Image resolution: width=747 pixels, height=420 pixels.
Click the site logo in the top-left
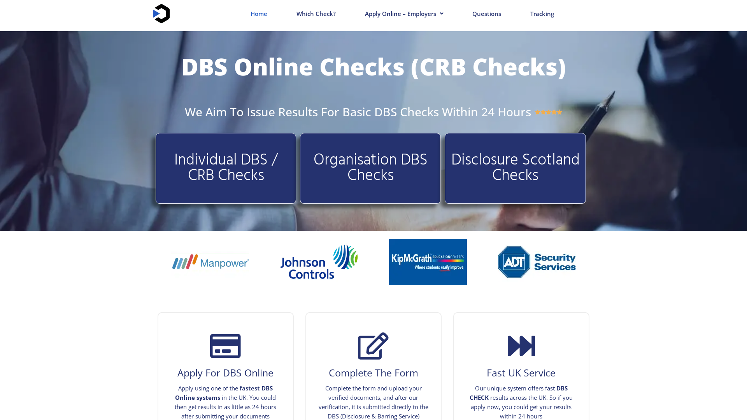(x=161, y=13)
